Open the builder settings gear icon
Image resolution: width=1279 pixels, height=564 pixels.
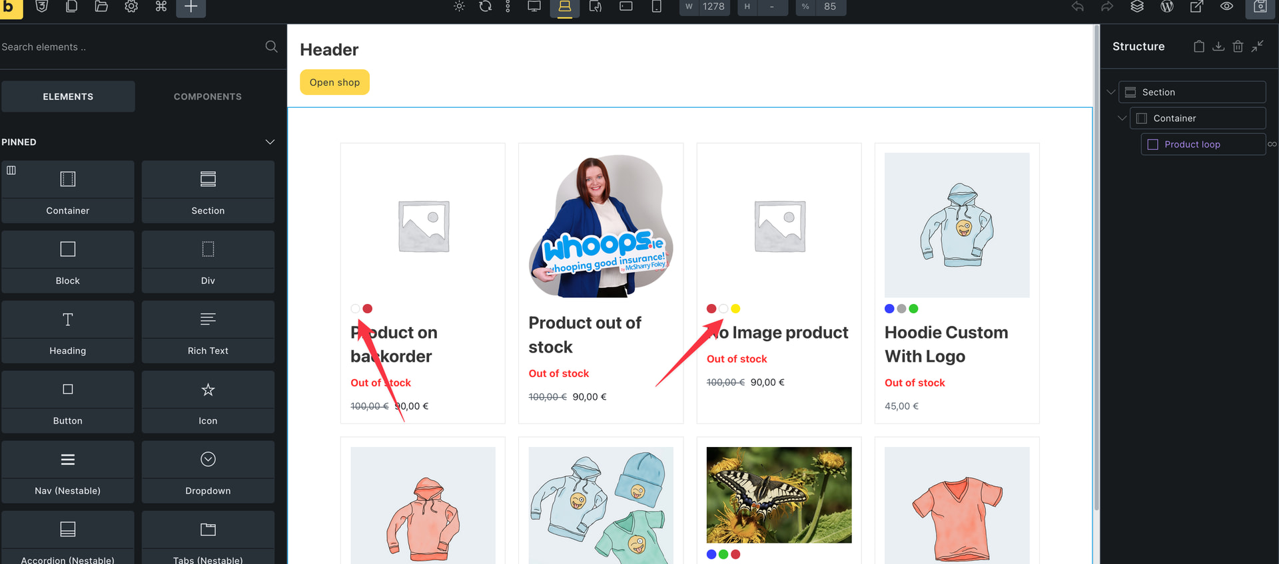(x=131, y=7)
